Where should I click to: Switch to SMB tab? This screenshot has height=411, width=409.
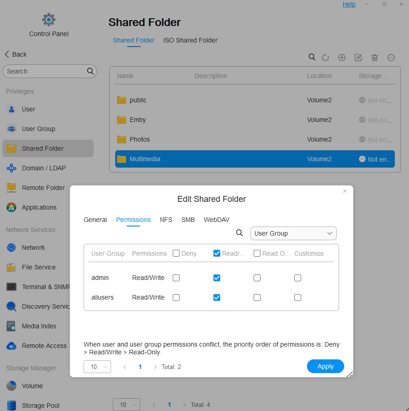click(188, 220)
